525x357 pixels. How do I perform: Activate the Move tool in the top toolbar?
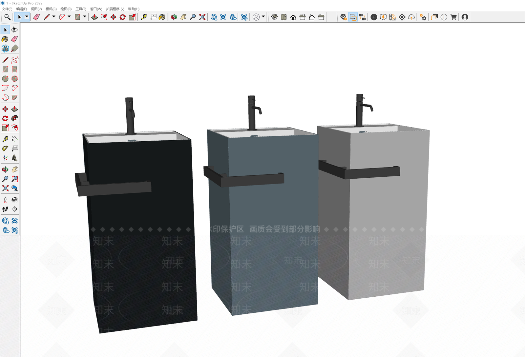113,17
